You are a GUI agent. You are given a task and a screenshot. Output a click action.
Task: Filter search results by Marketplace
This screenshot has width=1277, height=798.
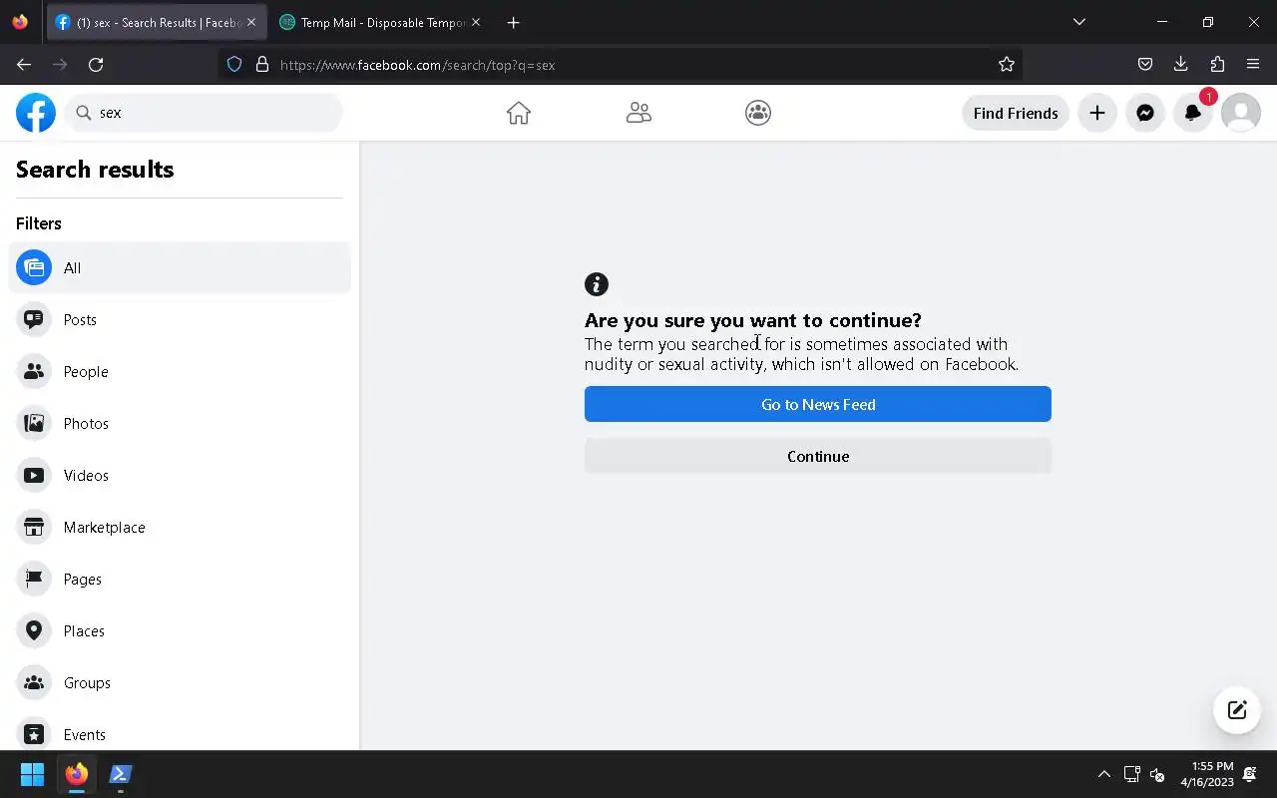point(180,527)
